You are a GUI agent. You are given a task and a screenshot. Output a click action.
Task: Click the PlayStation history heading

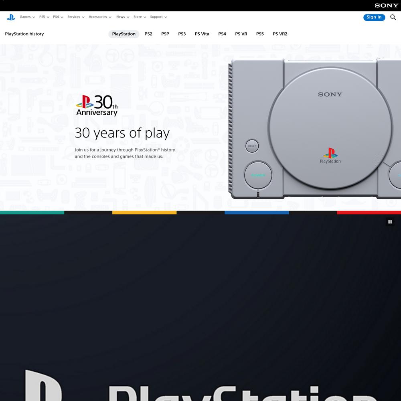[24, 34]
